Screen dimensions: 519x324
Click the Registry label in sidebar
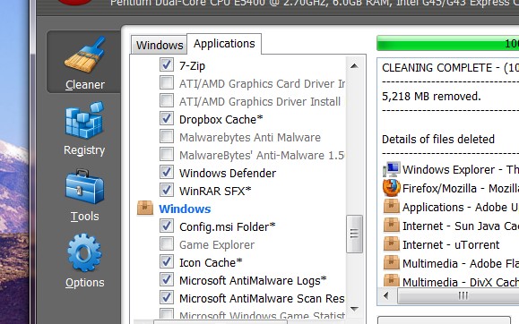coord(84,150)
